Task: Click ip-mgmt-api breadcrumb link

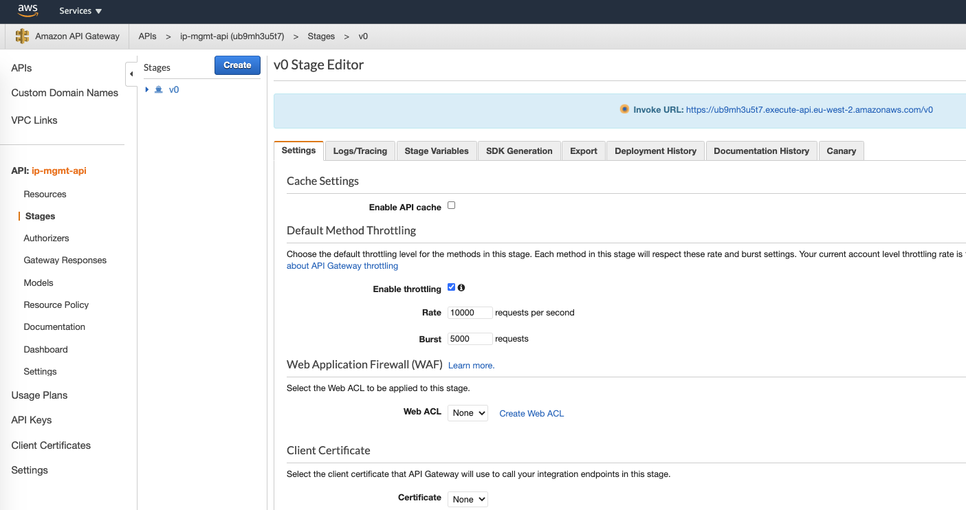Action: click(x=232, y=36)
